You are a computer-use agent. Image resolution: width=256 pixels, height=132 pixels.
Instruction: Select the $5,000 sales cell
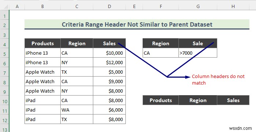109,72
